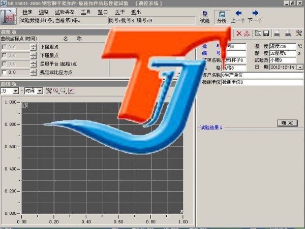Click spinner arrows for 屈服平台(起始)点 value

click(34, 64)
